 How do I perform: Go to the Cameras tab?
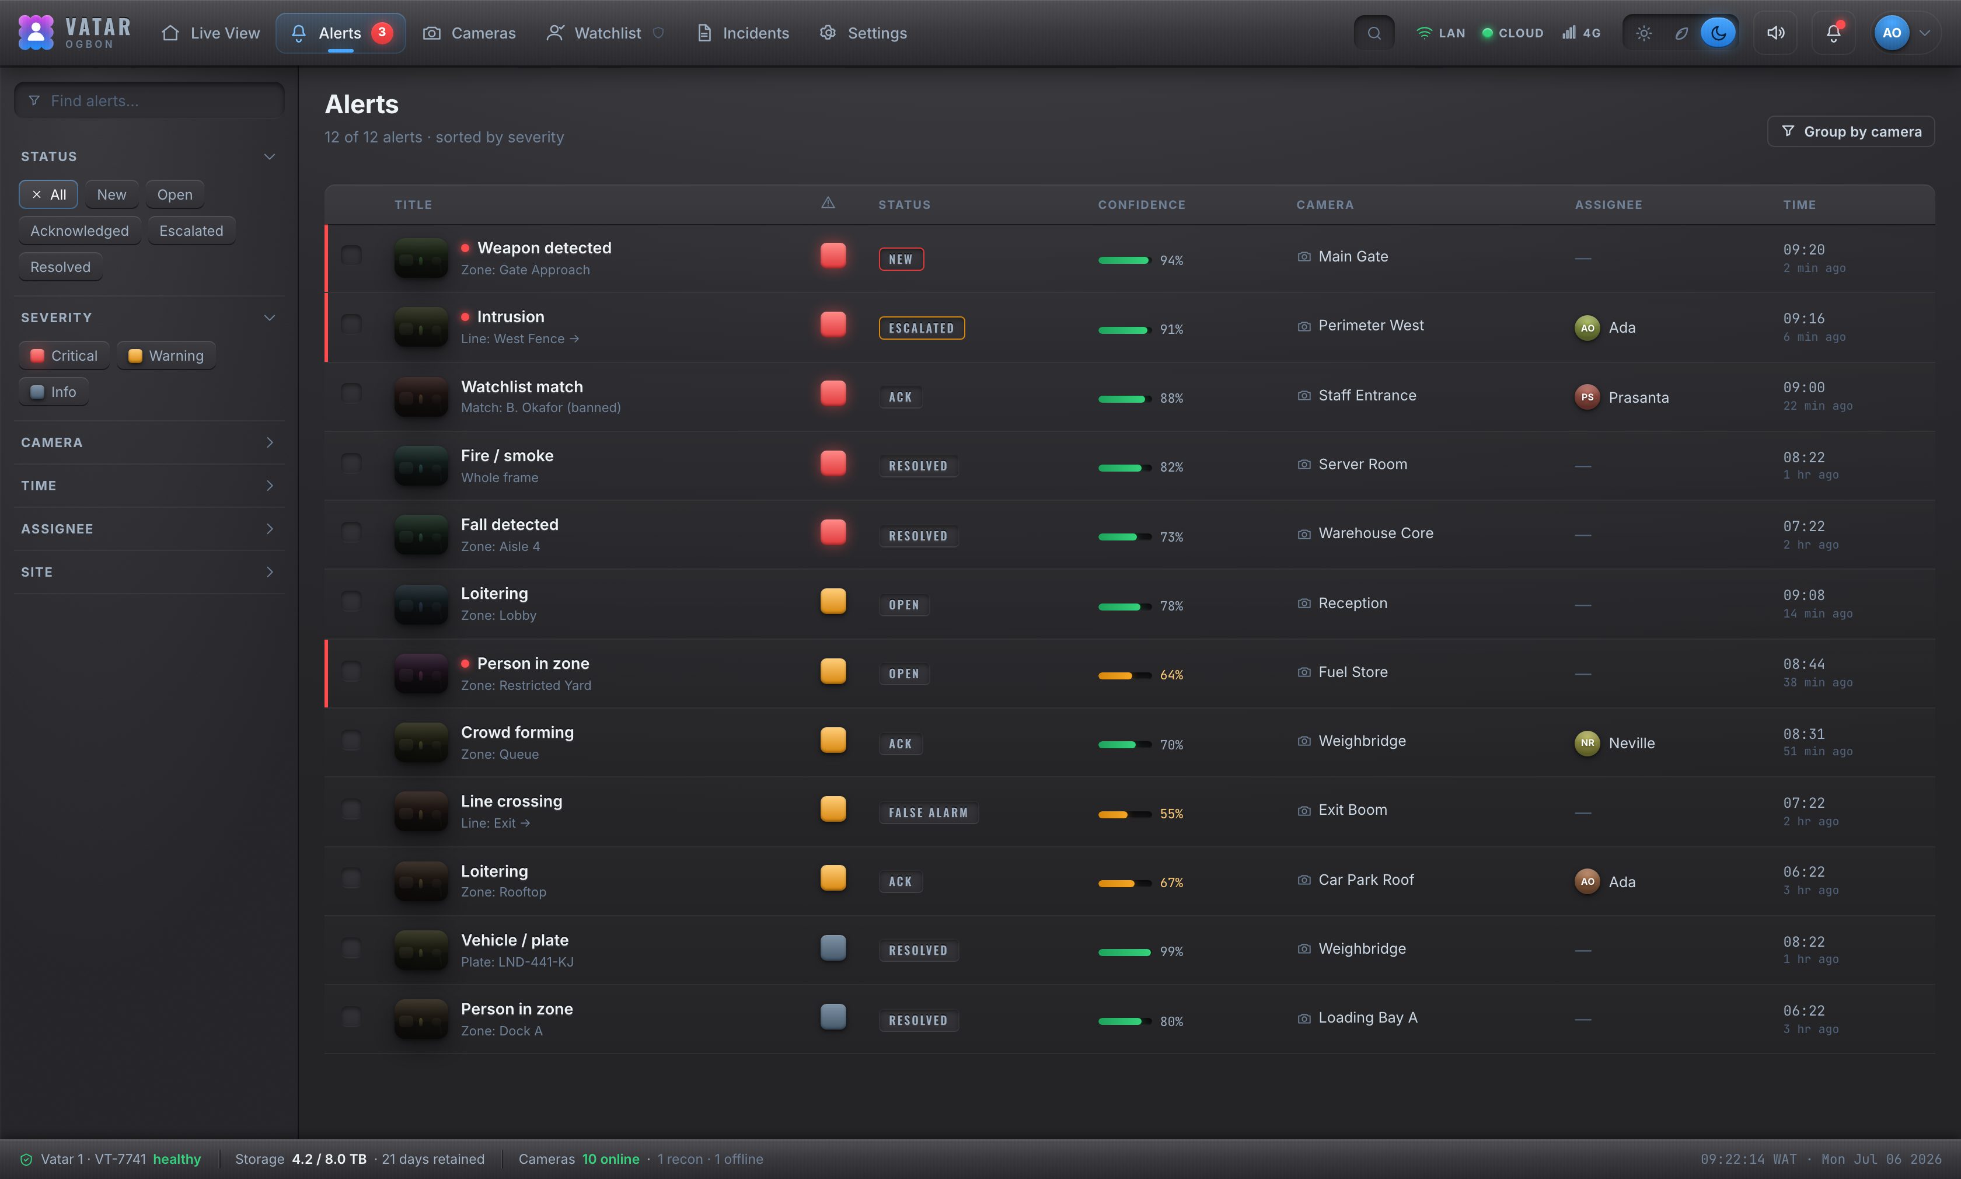(469, 33)
